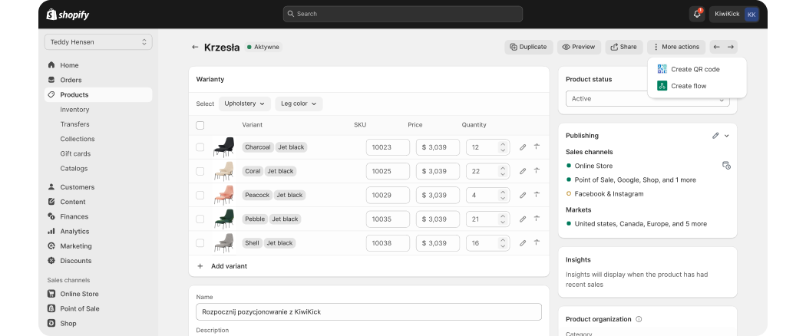Adjust the Charcoal quantity stepper arrows
The height and width of the screenshot is (336, 806).
point(503,147)
